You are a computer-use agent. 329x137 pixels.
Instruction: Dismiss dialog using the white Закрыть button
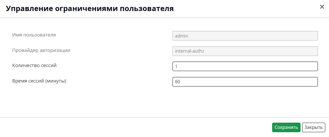pos(313,127)
